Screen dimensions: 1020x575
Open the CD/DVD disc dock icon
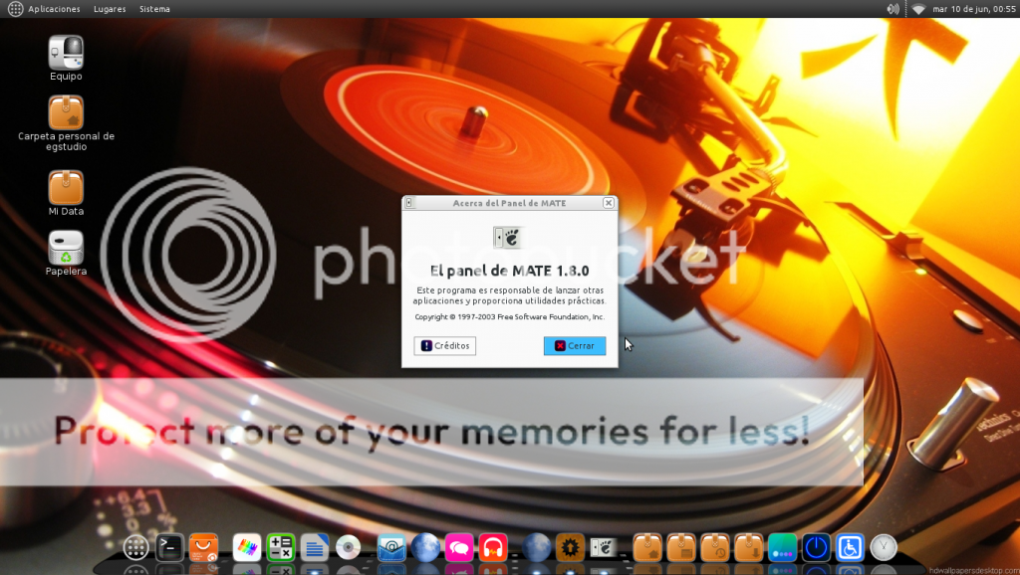pyautogui.click(x=348, y=547)
